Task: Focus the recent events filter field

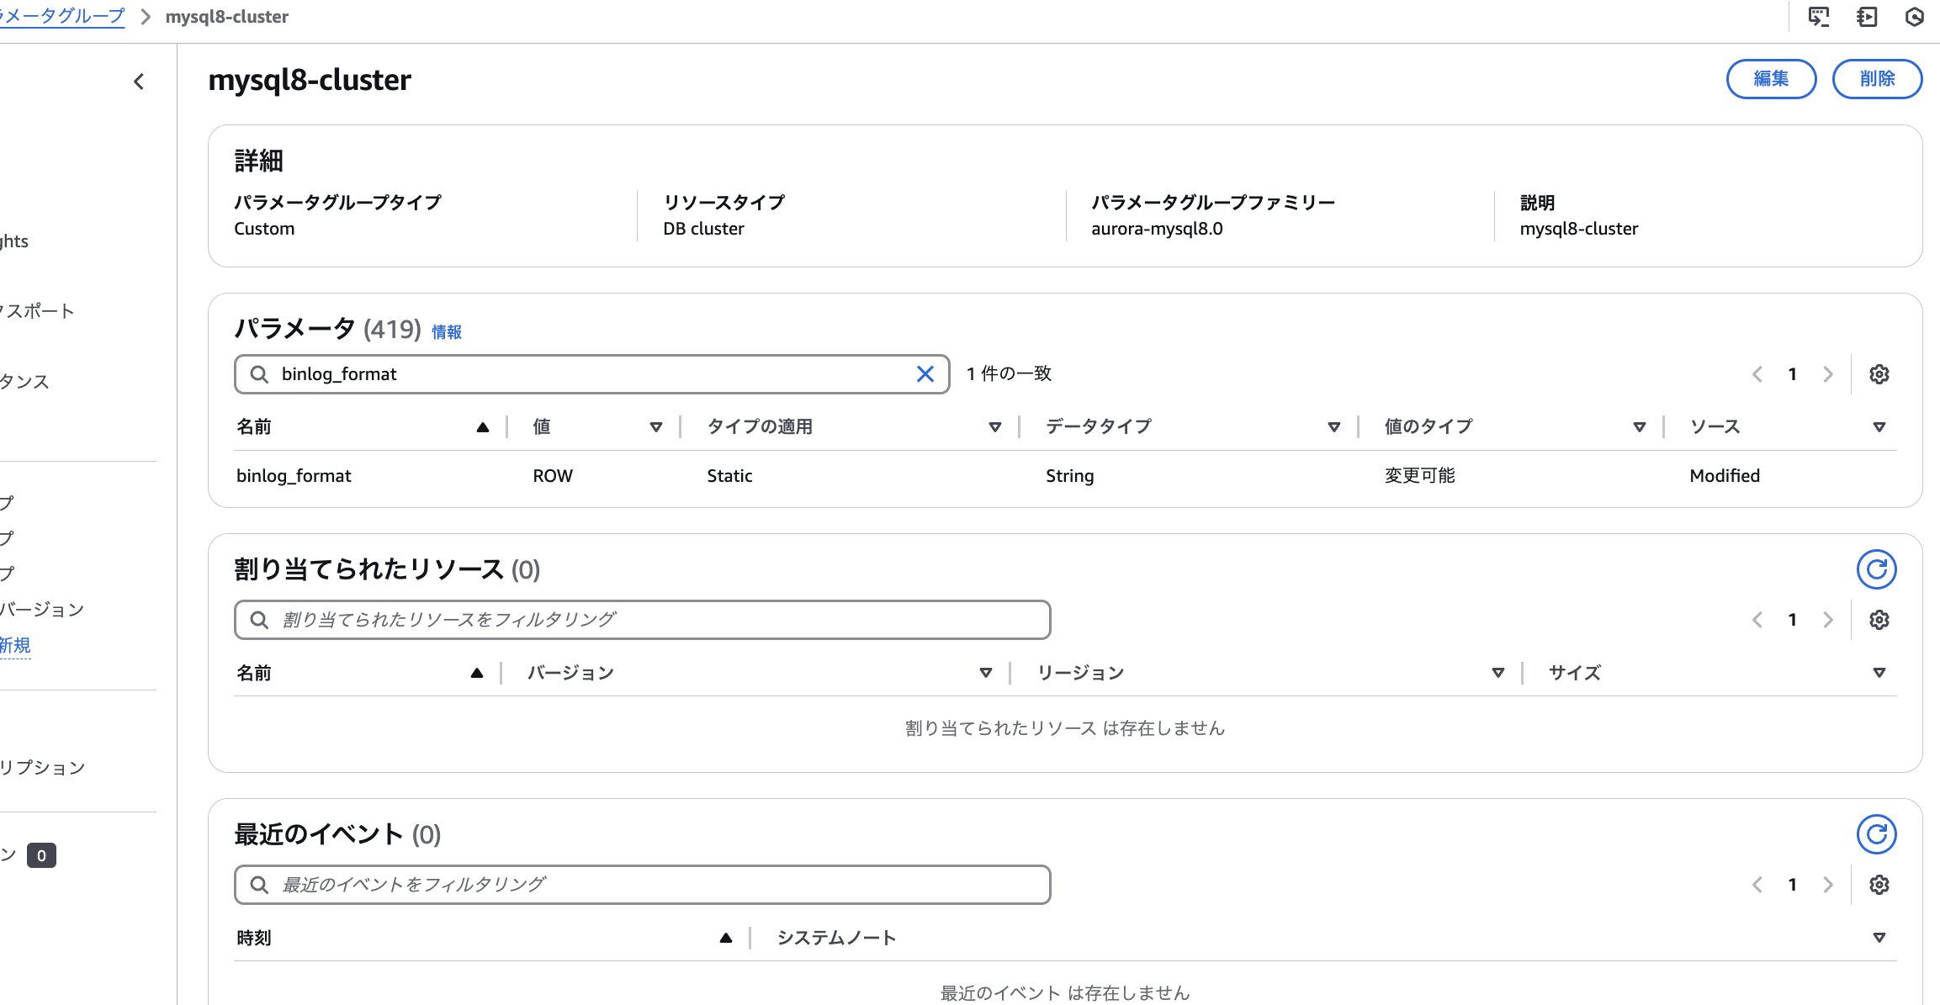Action: [642, 885]
